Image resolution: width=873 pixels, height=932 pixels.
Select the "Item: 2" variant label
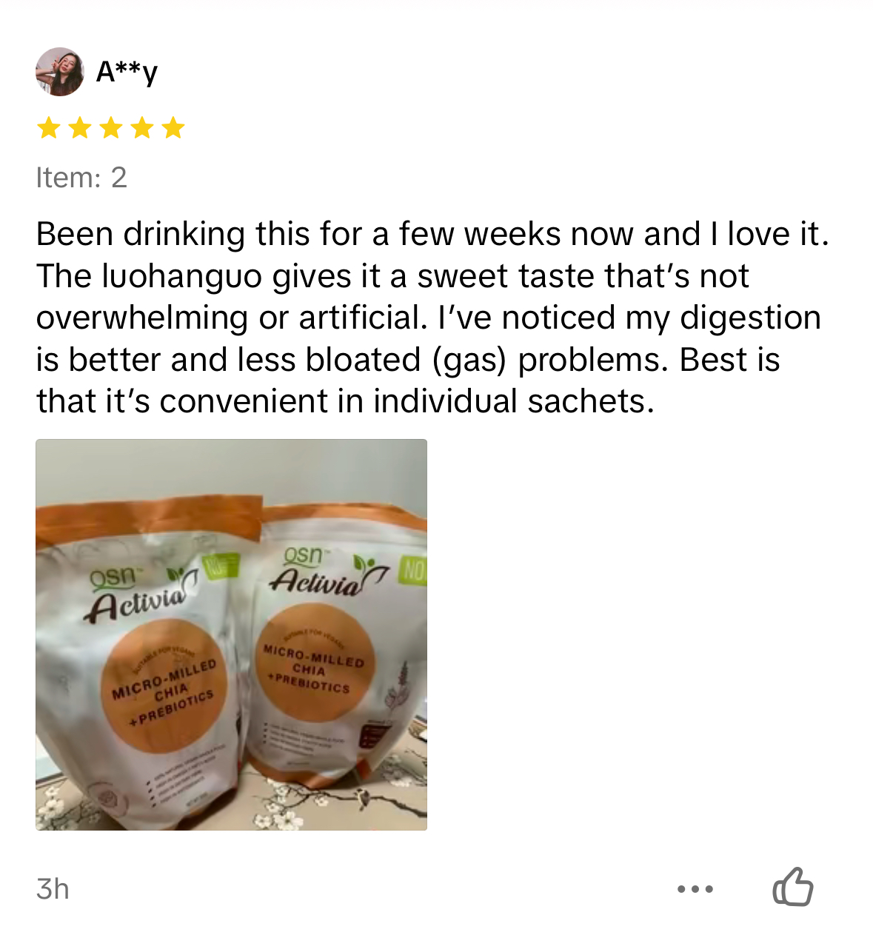point(81,178)
